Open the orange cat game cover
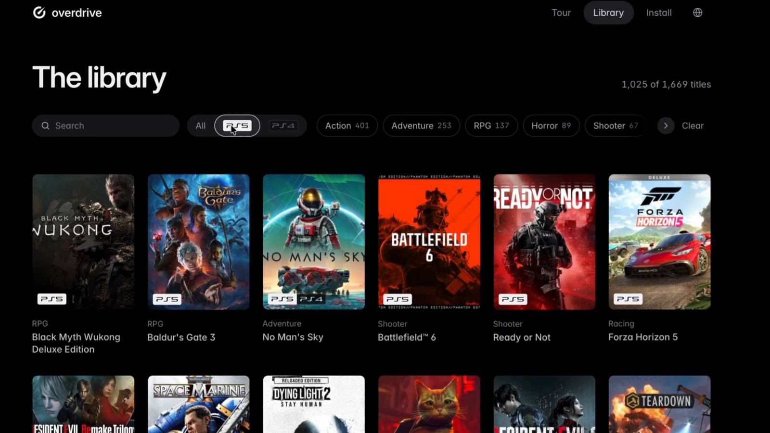The image size is (770, 433). click(x=429, y=404)
